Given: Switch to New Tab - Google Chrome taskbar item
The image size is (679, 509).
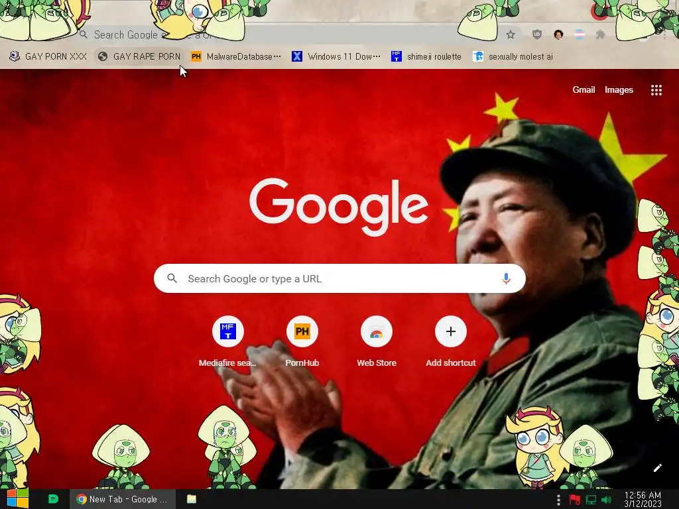Looking at the screenshot, I should pos(123,499).
